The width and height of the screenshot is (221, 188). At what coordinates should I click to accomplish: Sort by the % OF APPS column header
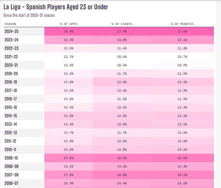click(x=68, y=24)
